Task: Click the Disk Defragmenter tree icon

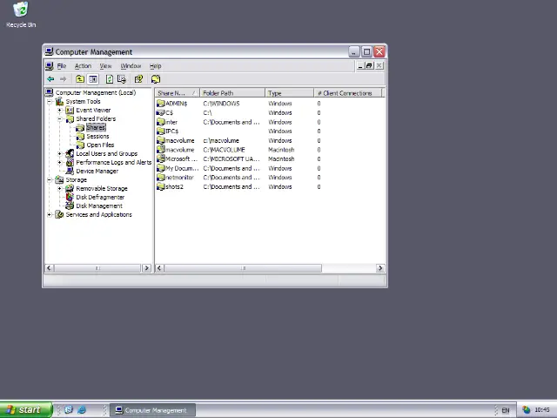Action: coord(70,197)
